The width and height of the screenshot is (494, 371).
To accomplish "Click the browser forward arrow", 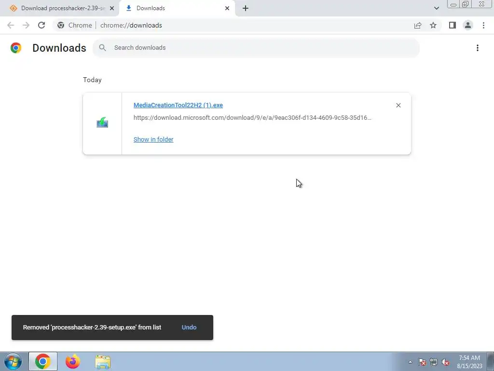I will [x=26, y=25].
